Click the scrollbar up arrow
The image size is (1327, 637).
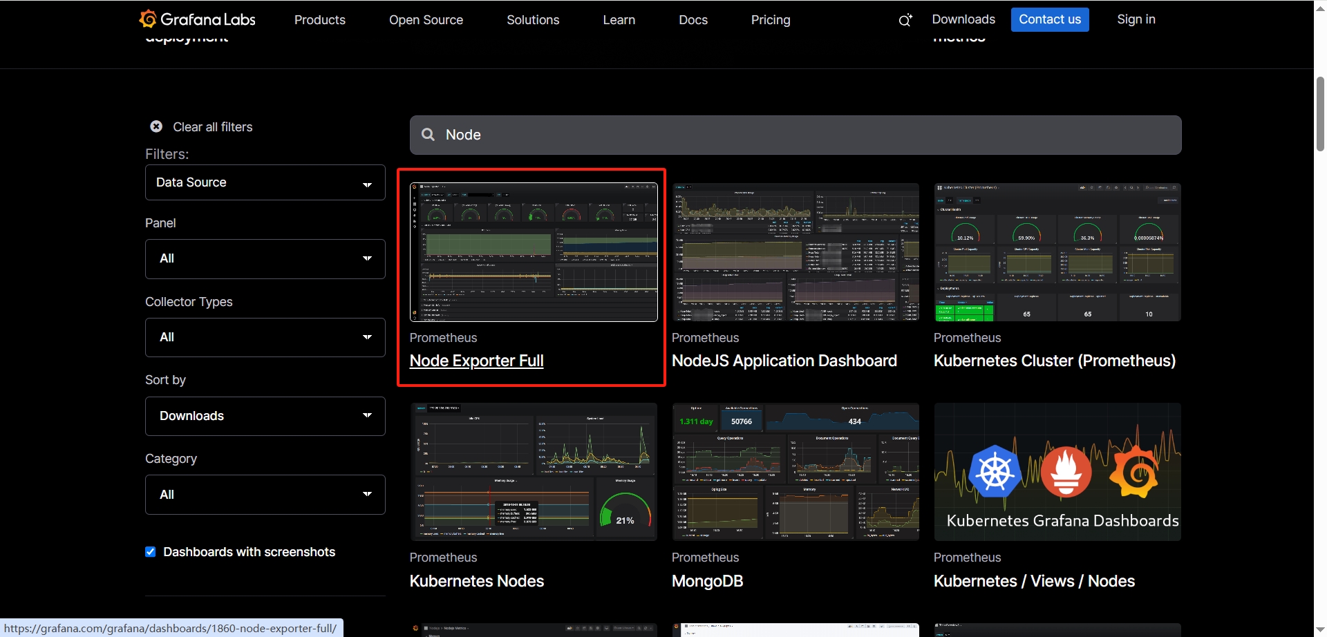click(x=1320, y=7)
